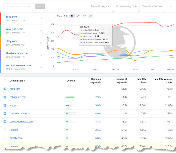Sort by Overlap column header
The image size is (176, 153).
tap(71, 81)
